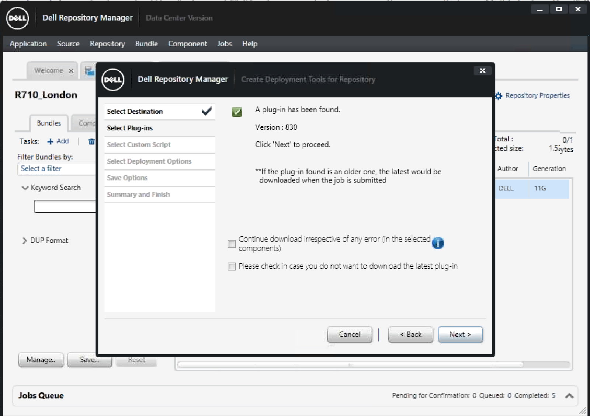Click the green plug-in found check icon

click(237, 112)
